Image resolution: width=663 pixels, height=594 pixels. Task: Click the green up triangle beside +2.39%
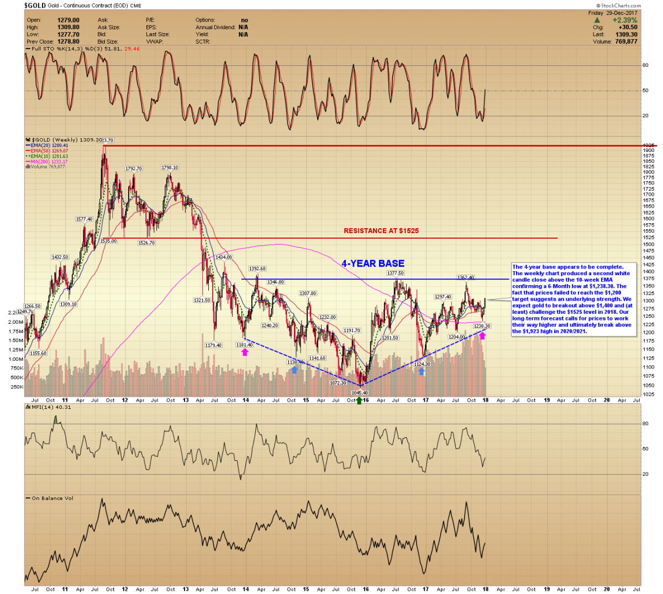(597, 20)
